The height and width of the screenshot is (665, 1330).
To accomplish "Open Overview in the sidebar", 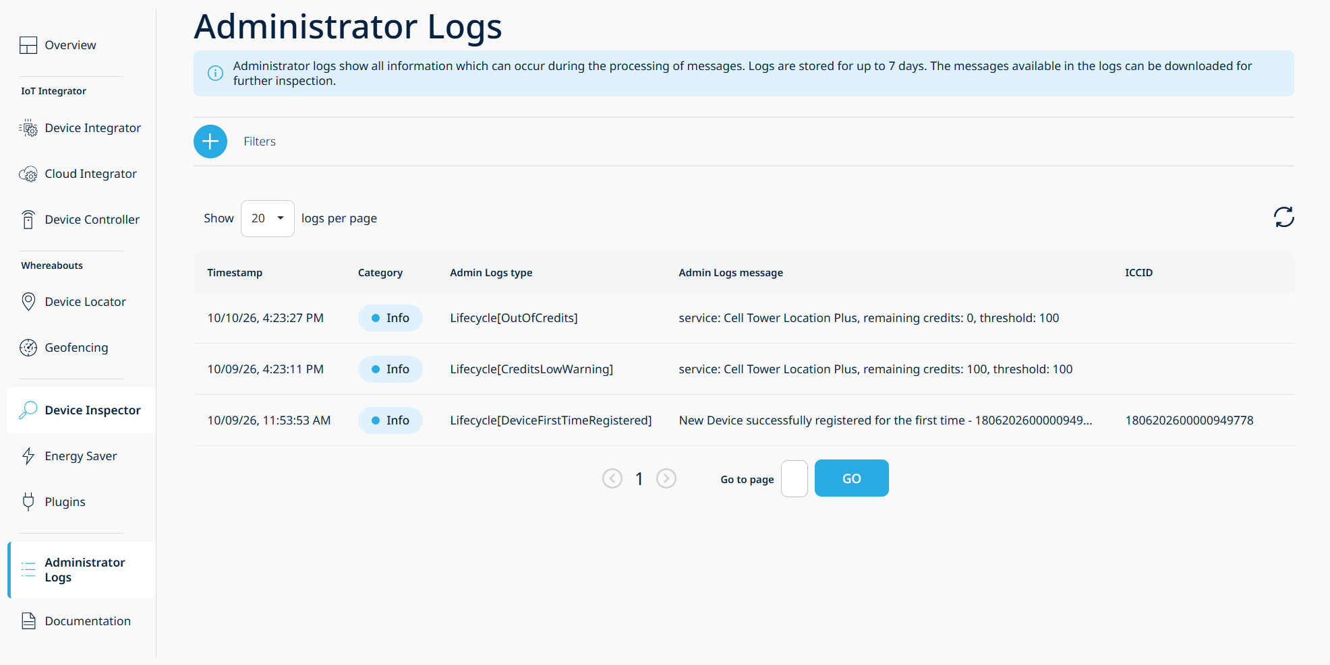I will click(70, 45).
